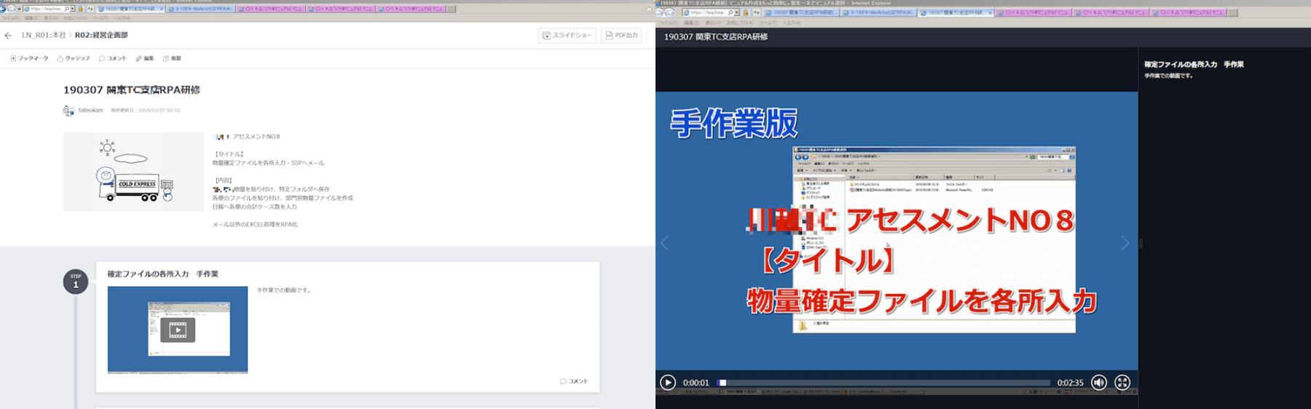Open the お気に入り menu in left browser

(75, 18)
